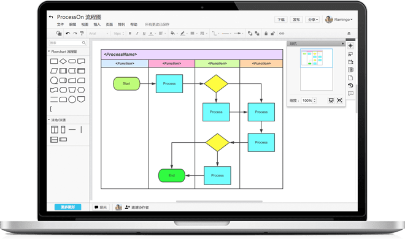Open the history clock icon in right sidebar
This screenshot has width=405, height=239.
click(350, 86)
